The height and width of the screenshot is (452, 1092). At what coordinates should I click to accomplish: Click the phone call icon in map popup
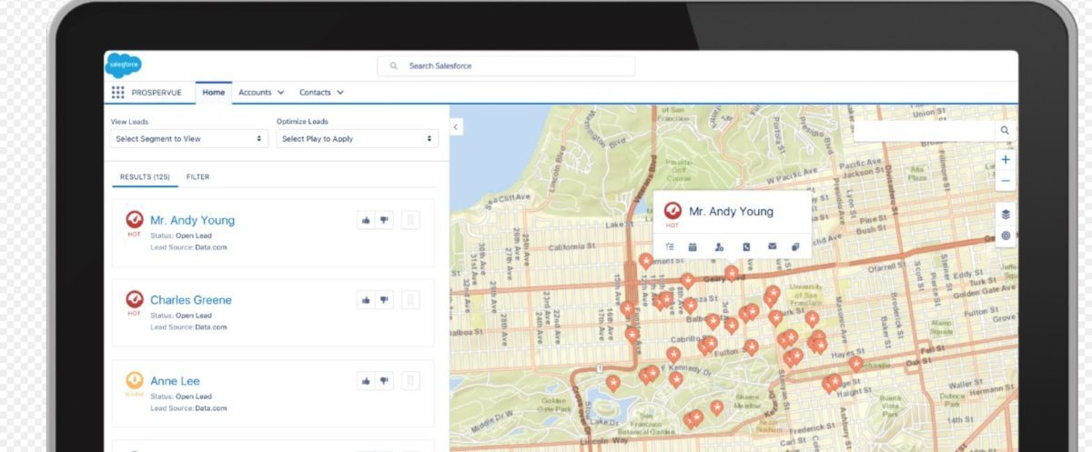(x=745, y=246)
